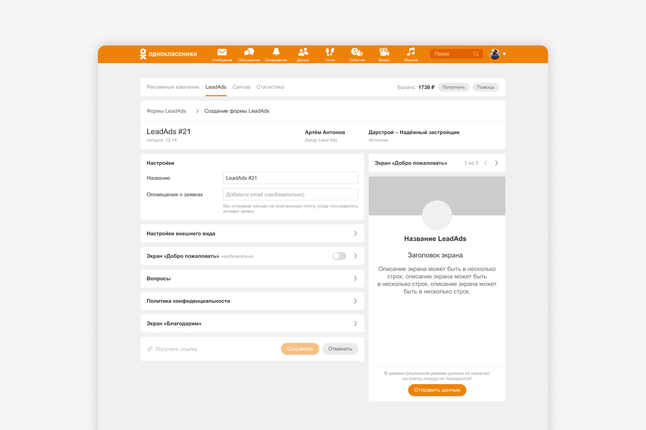Open the Messages envelope icon
Viewport: 646px width, 430px height.
[x=222, y=52]
